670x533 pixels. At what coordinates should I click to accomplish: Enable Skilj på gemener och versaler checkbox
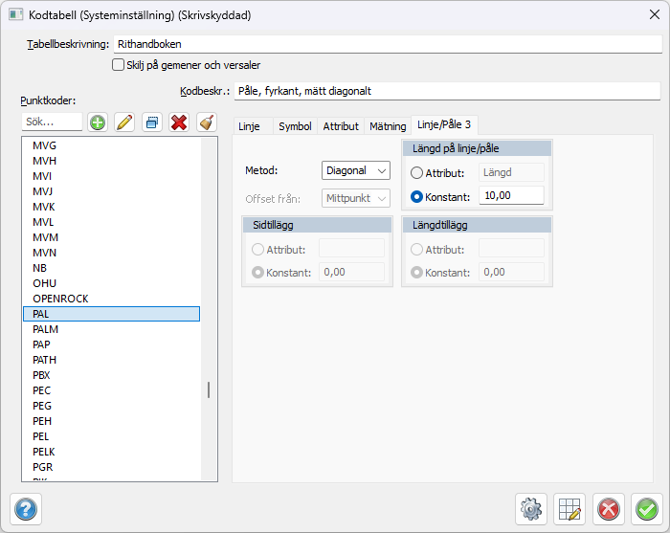[119, 65]
